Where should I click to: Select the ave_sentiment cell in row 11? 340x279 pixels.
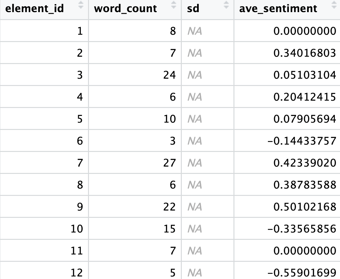[x=305, y=251]
